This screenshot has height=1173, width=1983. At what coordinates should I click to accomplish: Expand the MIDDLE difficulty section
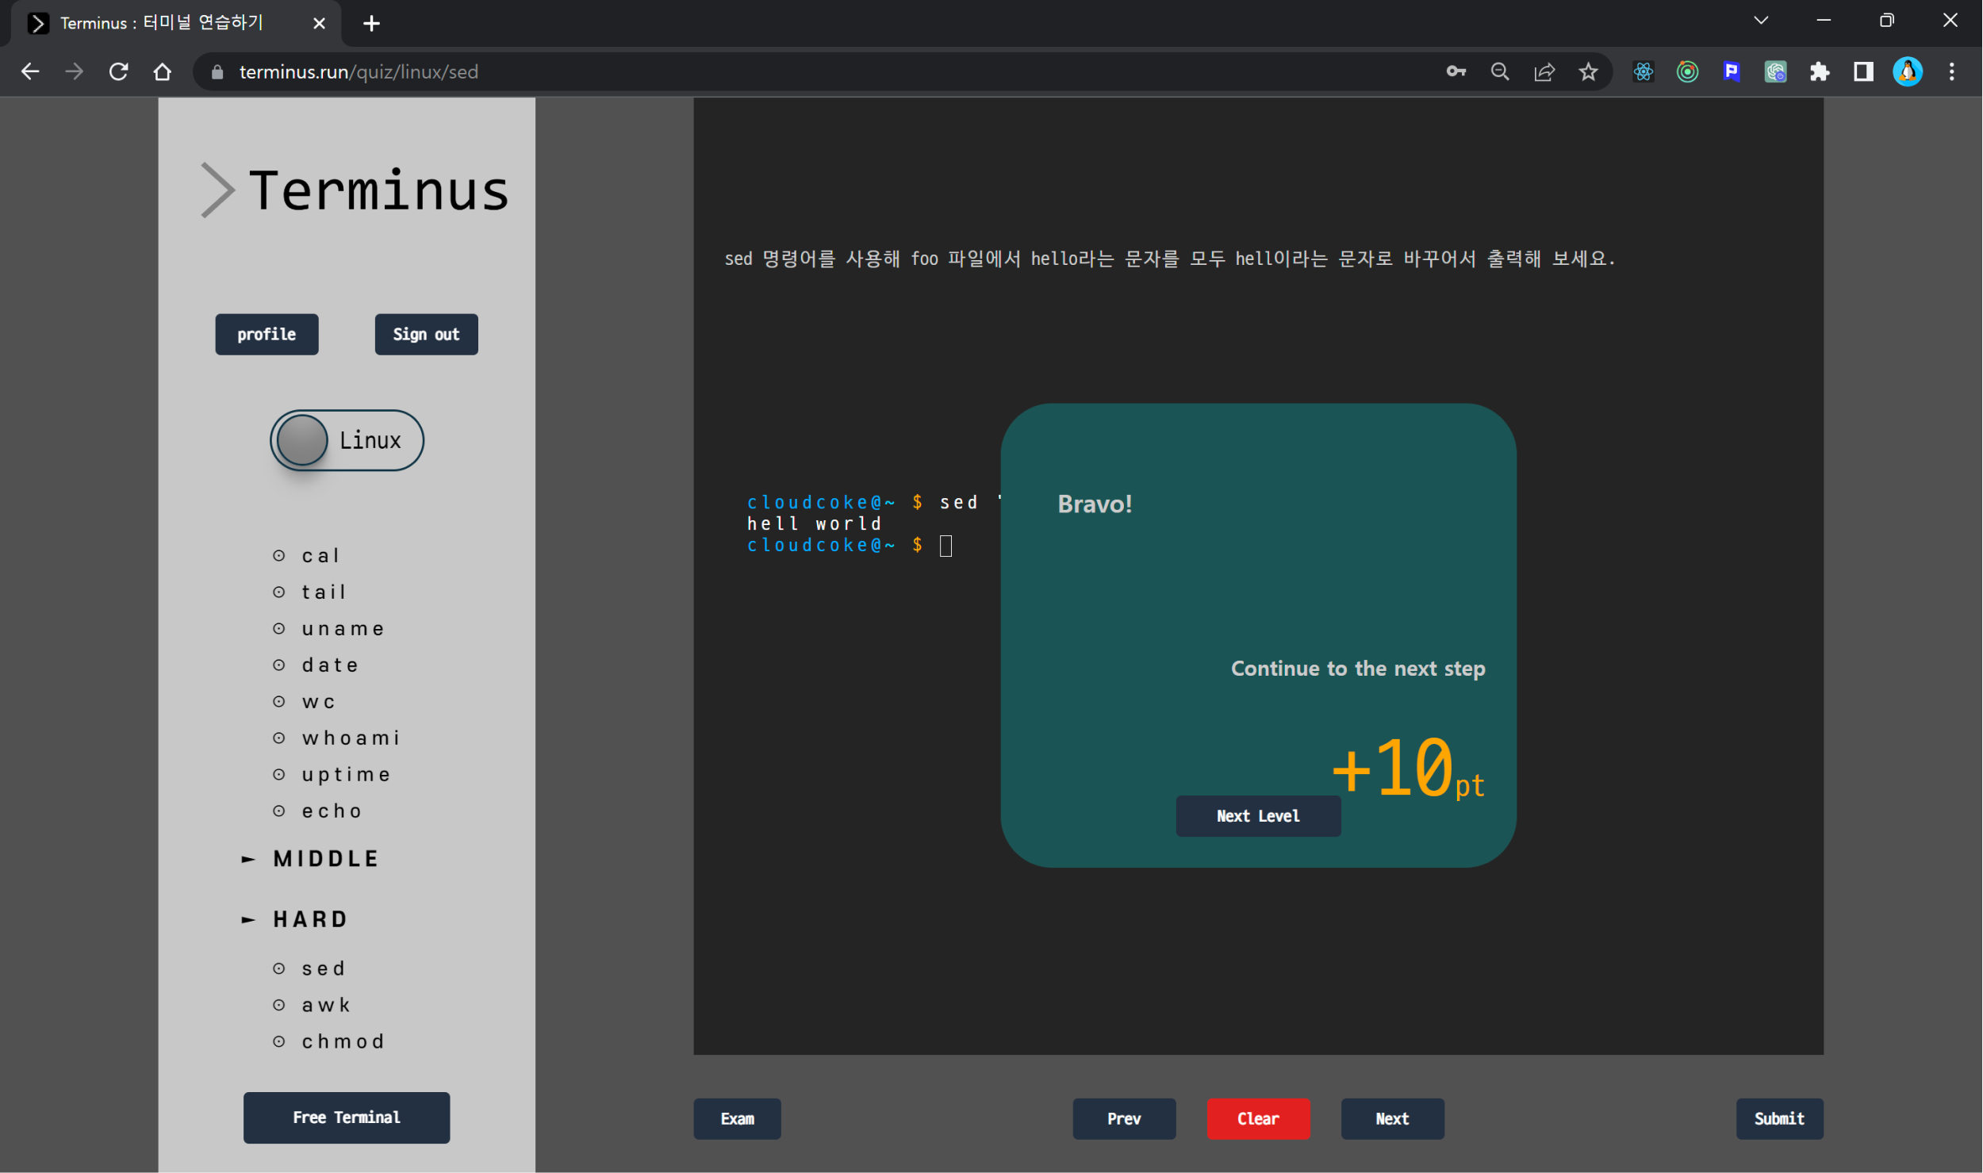point(325,859)
